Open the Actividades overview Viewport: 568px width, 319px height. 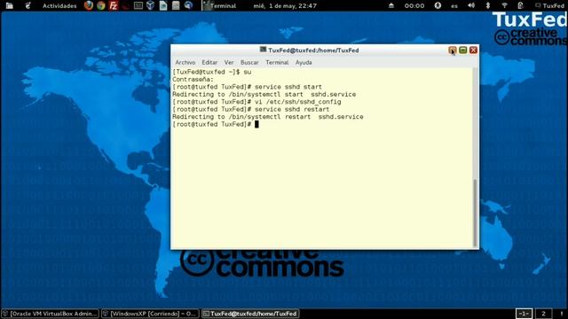tap(59, 6)
